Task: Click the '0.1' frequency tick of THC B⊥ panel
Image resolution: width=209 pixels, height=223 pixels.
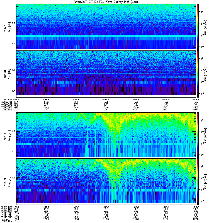Action: pyautogui.click(x=13, y=152)
